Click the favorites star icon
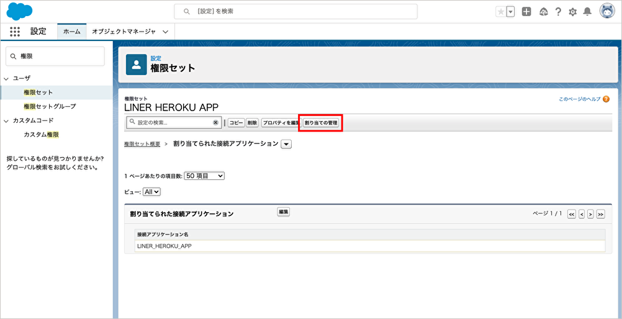The width and height of the screenshot is (622, 319). (501, 12)
